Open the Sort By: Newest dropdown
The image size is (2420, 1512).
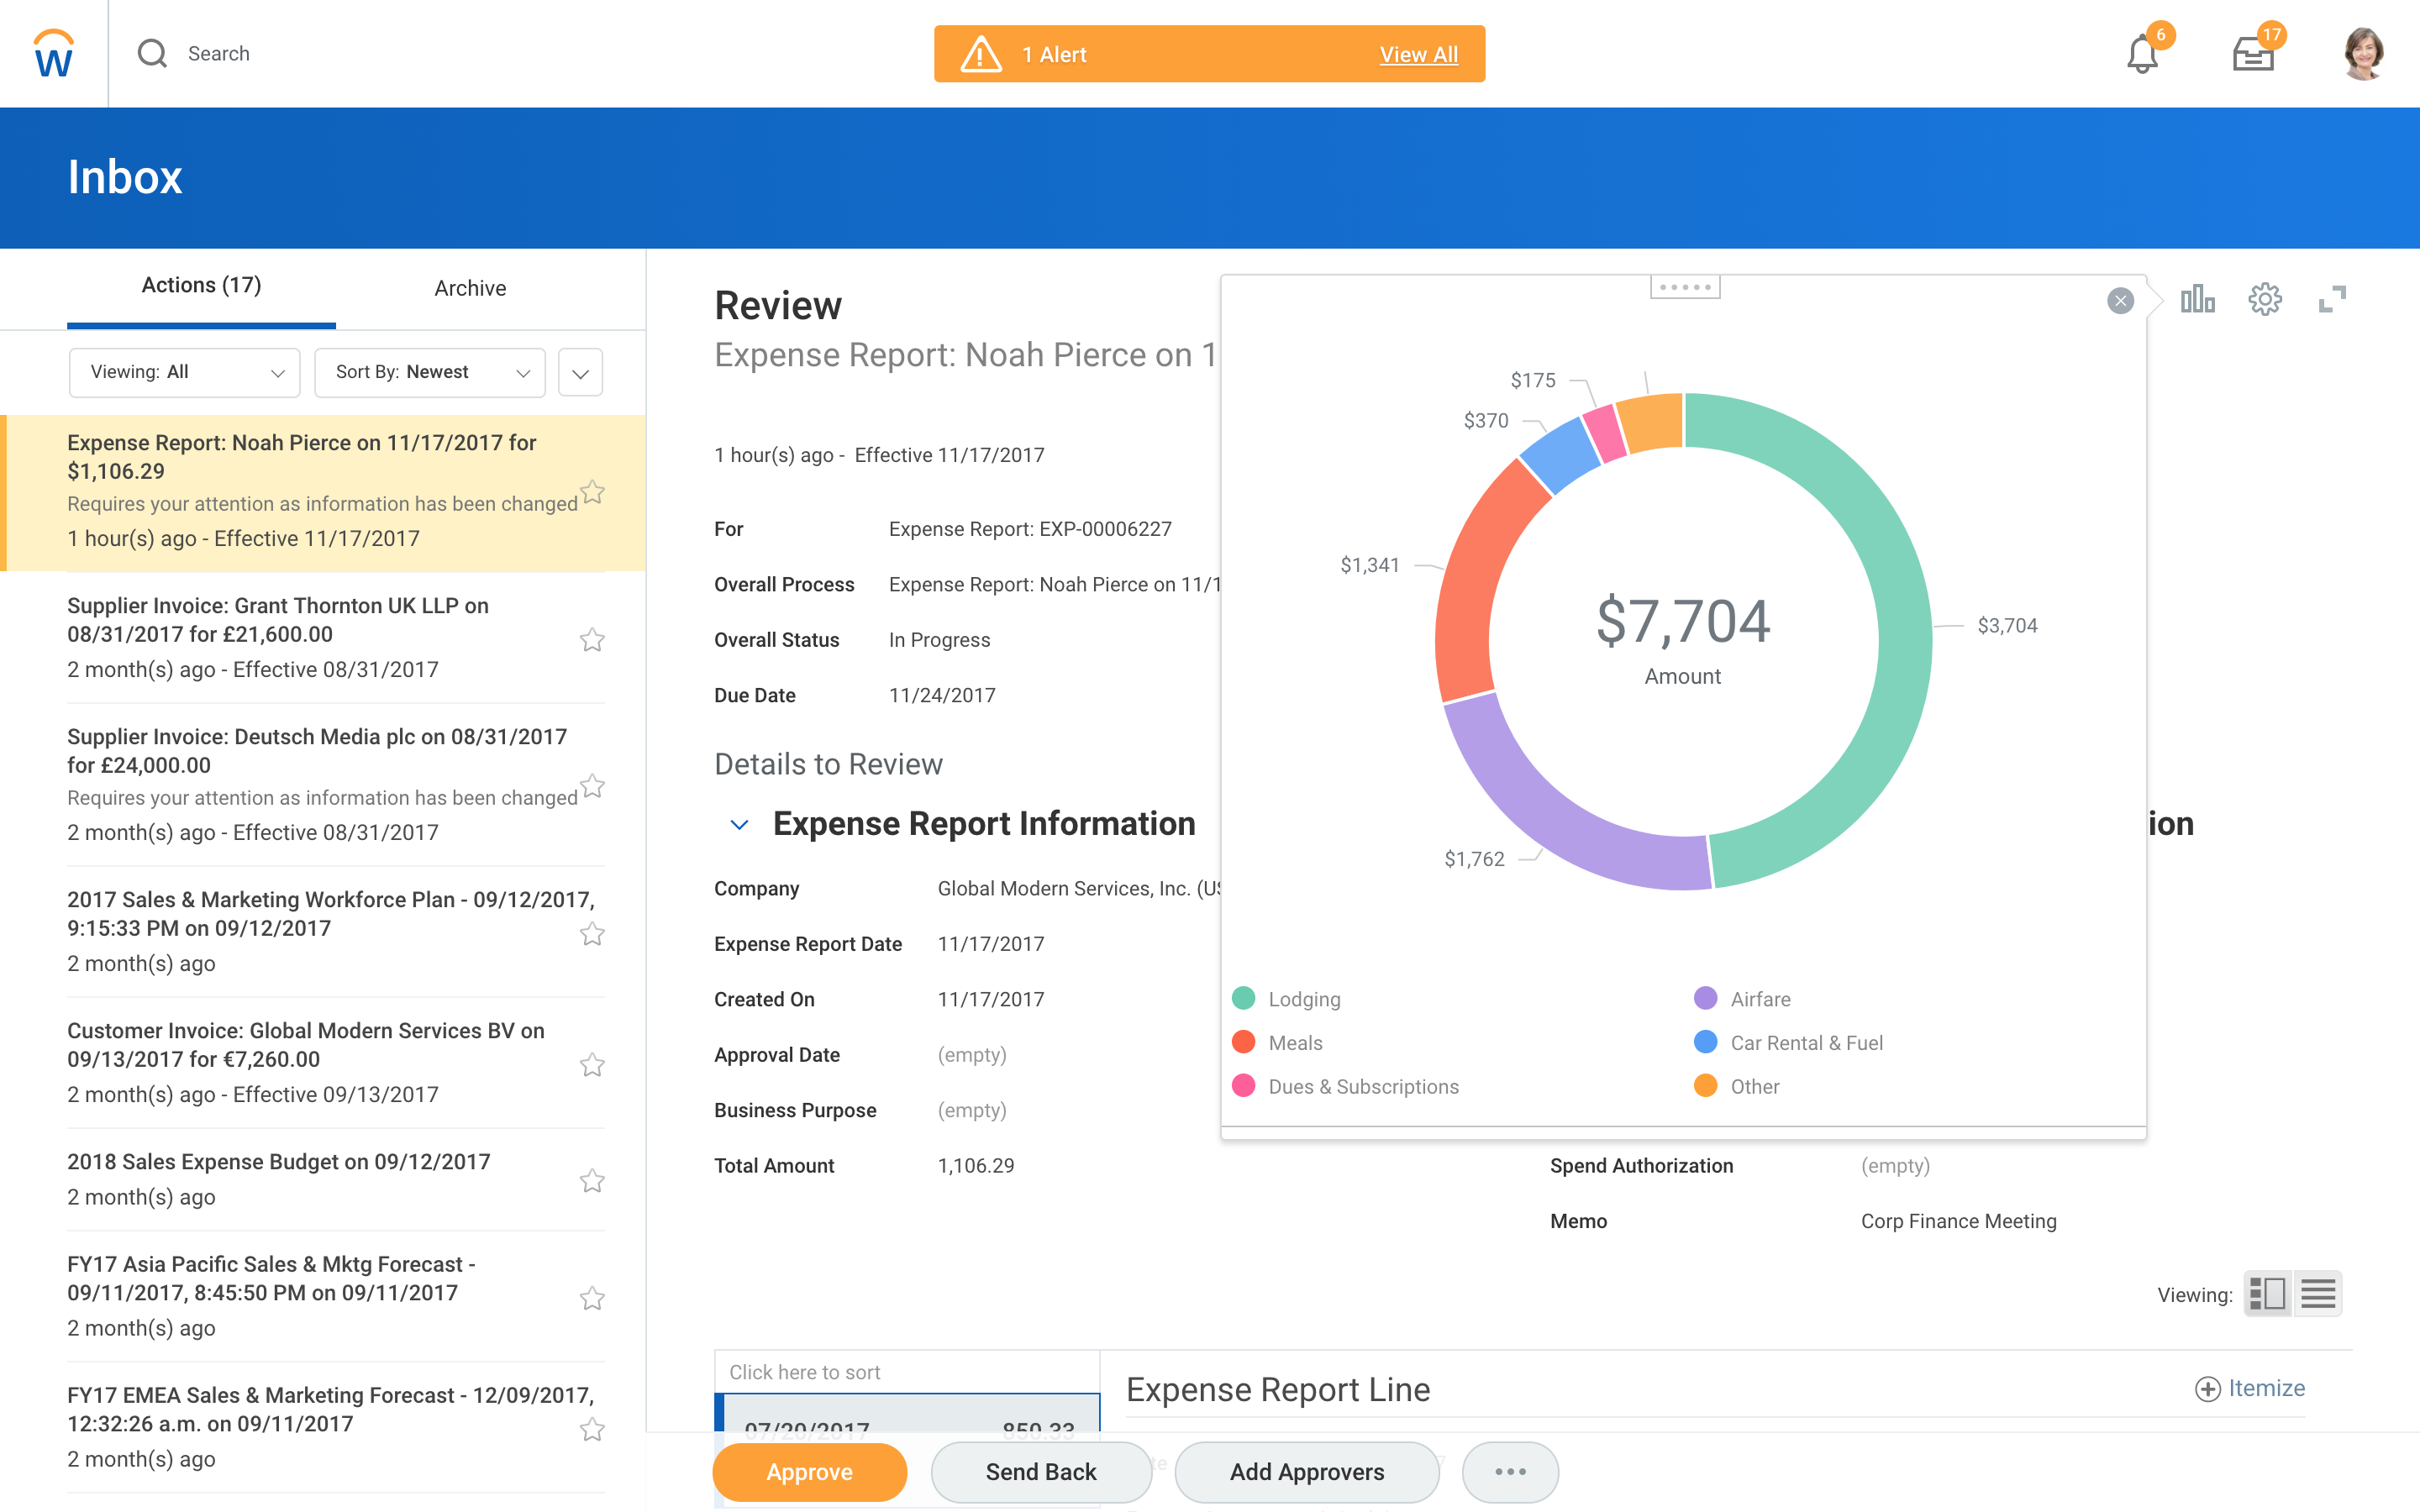(x=430, y=372)
